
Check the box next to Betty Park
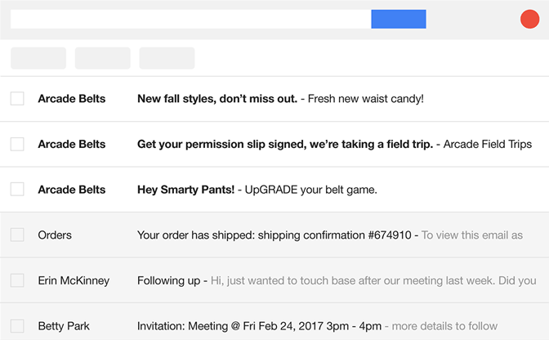coord(17,326)
